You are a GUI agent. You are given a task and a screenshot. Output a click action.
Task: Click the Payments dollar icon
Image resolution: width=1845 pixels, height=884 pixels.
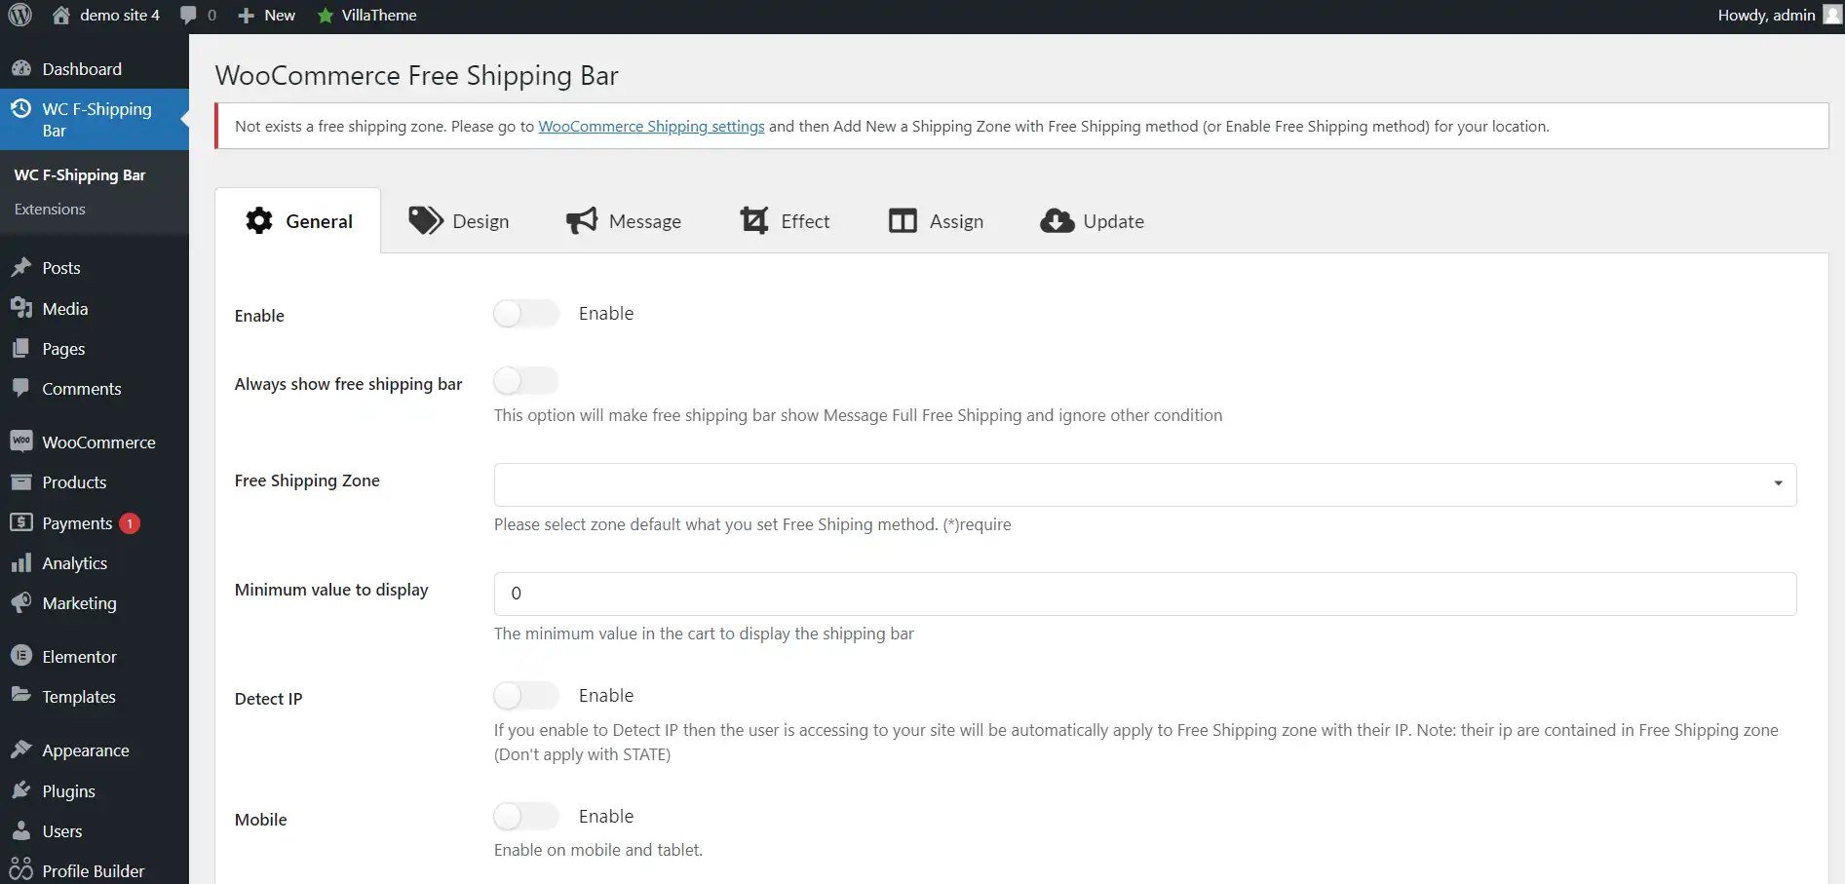pyautogui.click(x=21, y=522)
